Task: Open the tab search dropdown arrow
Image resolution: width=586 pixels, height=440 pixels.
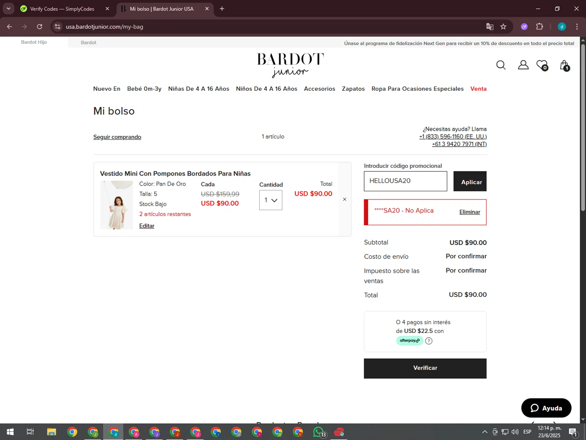Action: pyautogui.click(x=8, y=9)
